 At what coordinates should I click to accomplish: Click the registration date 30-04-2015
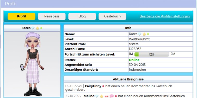click(x=137, y=65)
